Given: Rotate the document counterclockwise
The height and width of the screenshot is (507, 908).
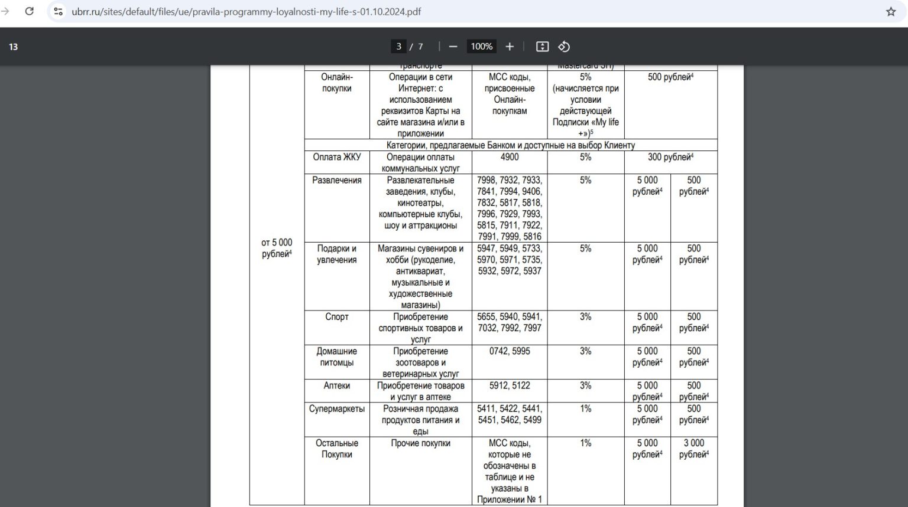Looking at the screenshot, I should [564, 47].
